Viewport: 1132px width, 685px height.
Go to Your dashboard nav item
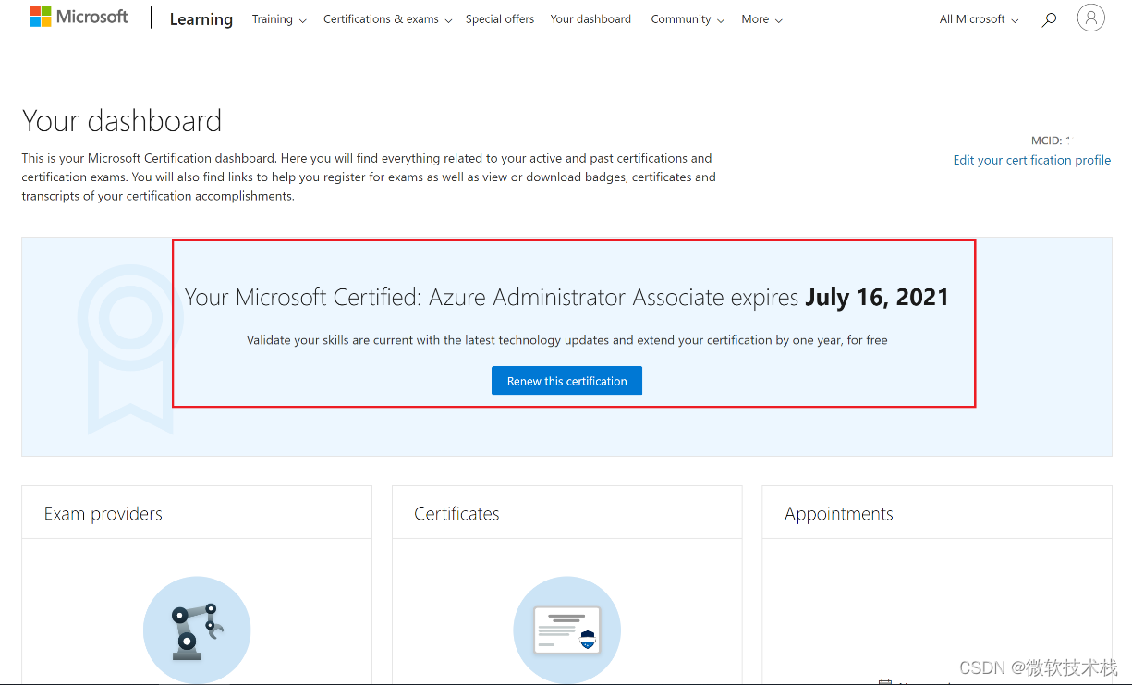(590, 19)
